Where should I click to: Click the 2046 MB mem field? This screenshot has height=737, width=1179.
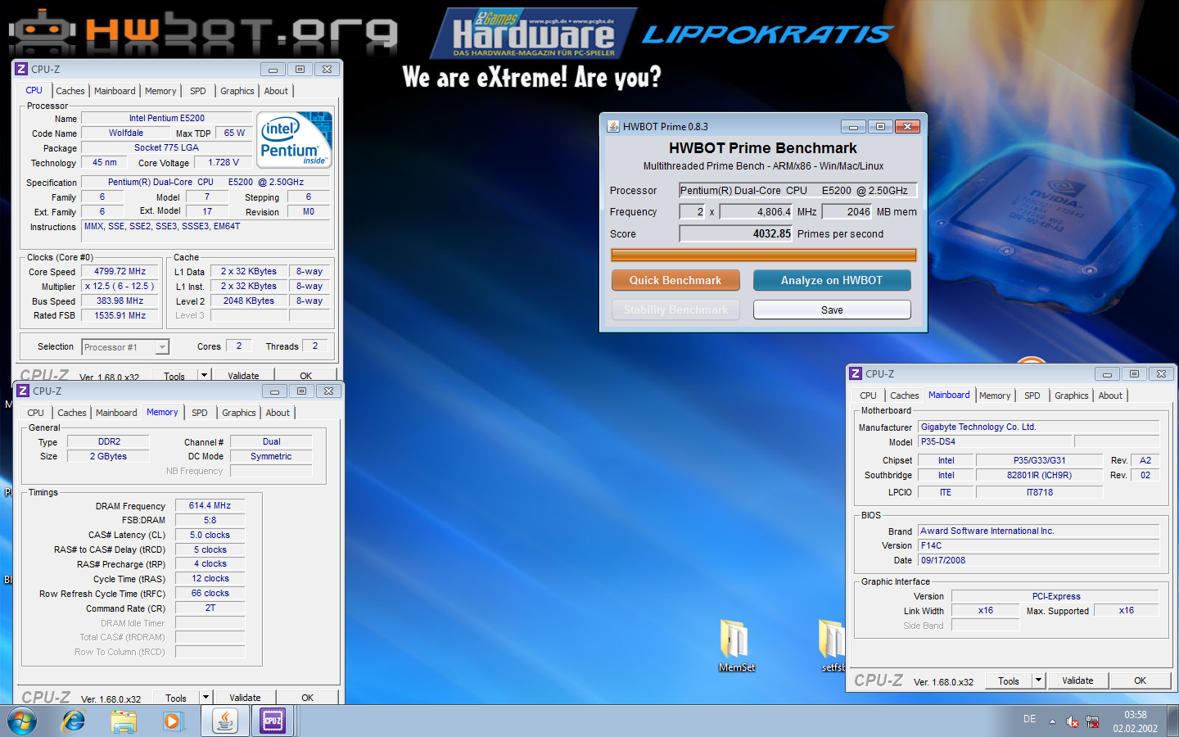[x=847, y=211]
